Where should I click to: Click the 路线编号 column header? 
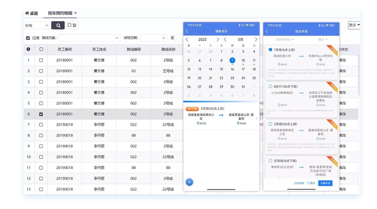(x=133, y=49)
